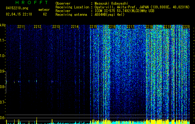The width and height of the screenshot is (195, 124).
Task: Click the 2214 time marker
Action: (x=75, y=27)
